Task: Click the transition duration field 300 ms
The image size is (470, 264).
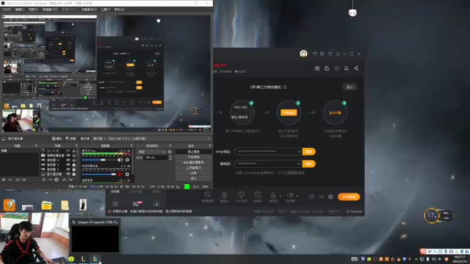Action: click(x=156, y=157)
